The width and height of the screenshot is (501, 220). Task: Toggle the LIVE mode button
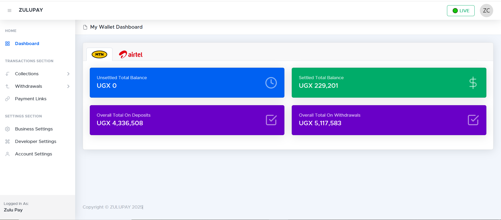click(x=461, y=11)
